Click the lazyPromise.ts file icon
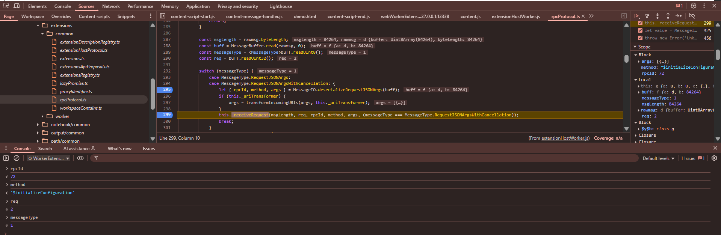The width and height of the screenshot is (721, 235). point(54,83)
